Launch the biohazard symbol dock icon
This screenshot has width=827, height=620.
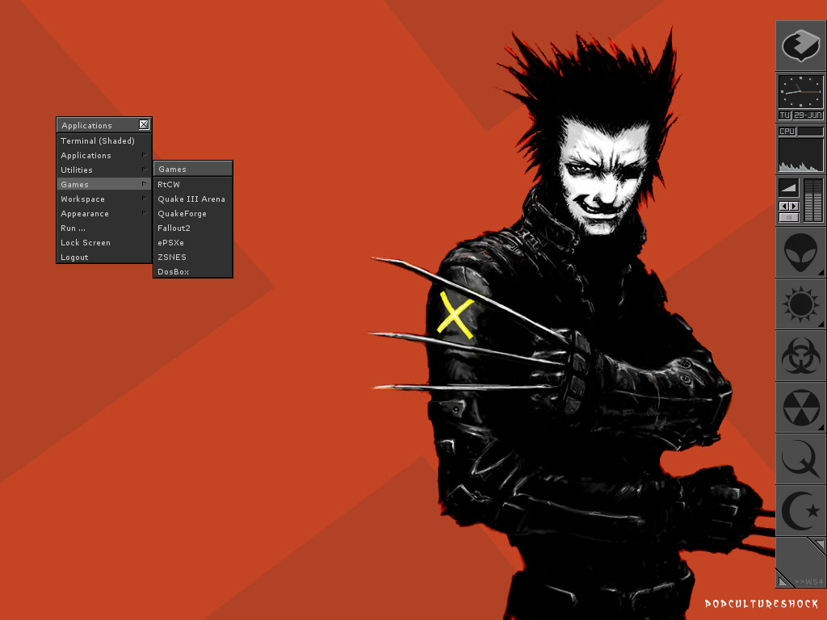800,356
